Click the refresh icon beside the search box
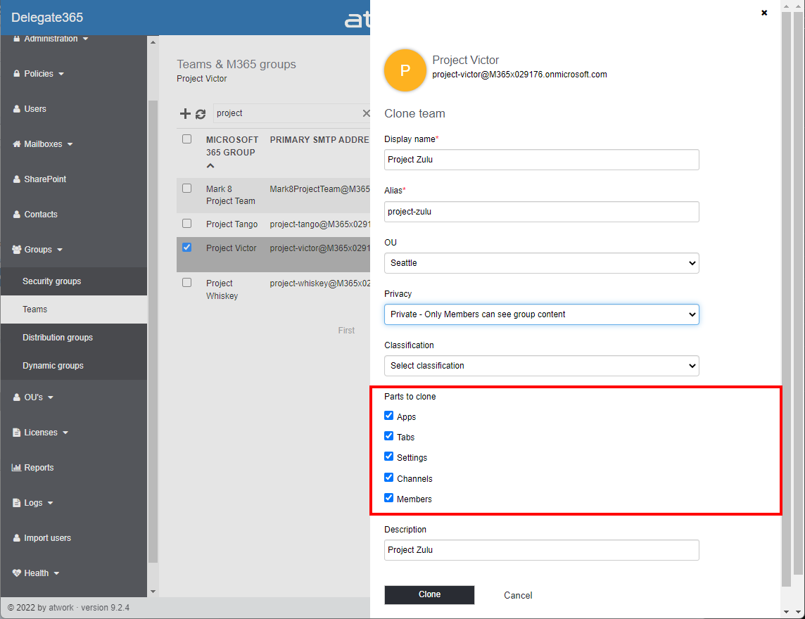The width and height of the screenshot is (805, 619). (201, 114)
